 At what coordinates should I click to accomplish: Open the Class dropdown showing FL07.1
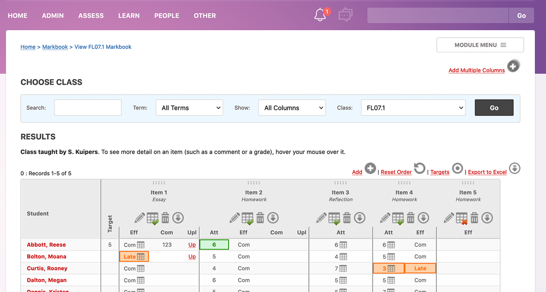413,108
